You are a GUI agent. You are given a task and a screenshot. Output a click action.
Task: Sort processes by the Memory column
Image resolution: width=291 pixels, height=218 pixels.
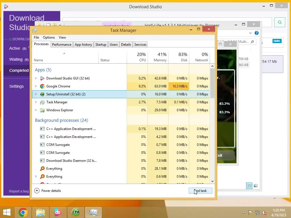click(158, 57)
